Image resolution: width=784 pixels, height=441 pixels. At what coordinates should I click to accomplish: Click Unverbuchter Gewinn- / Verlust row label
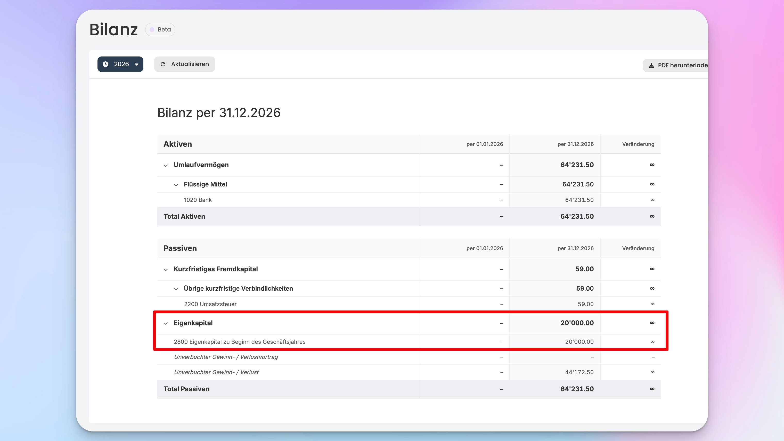216,372
